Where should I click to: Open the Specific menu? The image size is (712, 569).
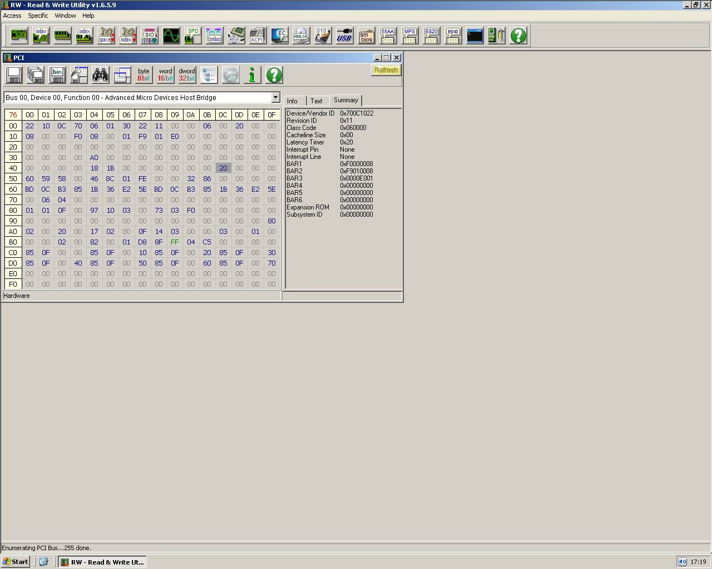click(x=38, y=16)
